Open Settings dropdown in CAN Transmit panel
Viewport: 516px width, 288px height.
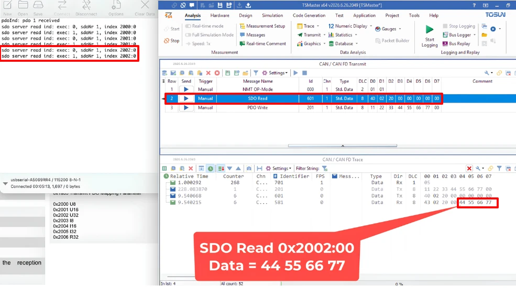pos(275,73)
